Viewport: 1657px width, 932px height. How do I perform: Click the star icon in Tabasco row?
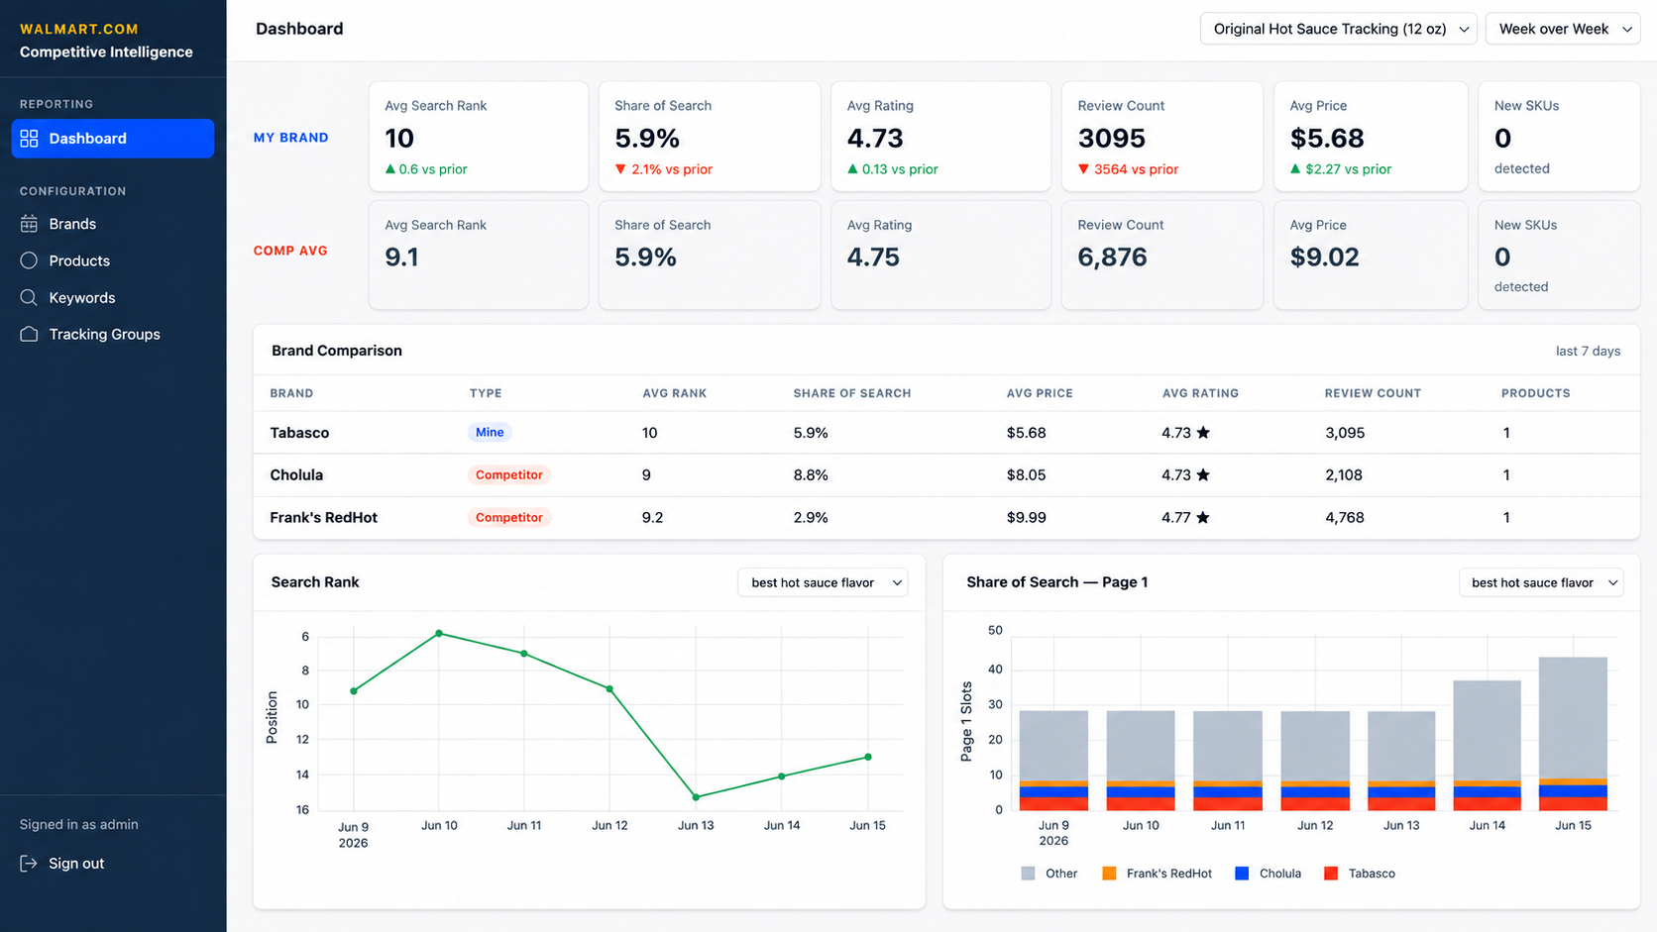click(x=1203, y=433)
